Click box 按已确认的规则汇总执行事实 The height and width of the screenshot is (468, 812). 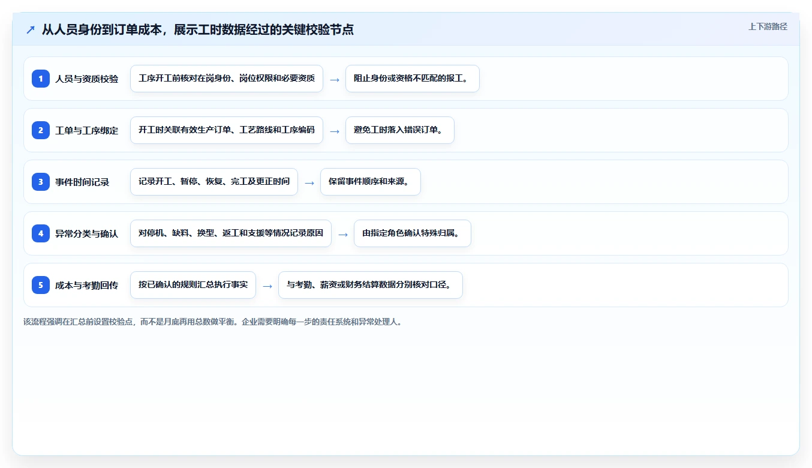point(193,285)
